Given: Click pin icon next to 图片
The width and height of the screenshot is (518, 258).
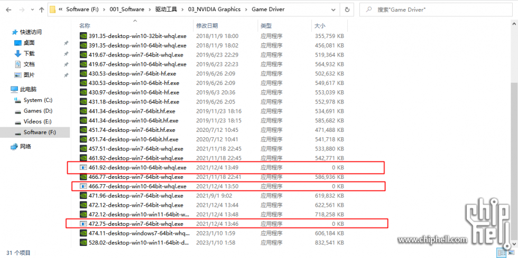Looking at the screenshot, I should [66, 75].
